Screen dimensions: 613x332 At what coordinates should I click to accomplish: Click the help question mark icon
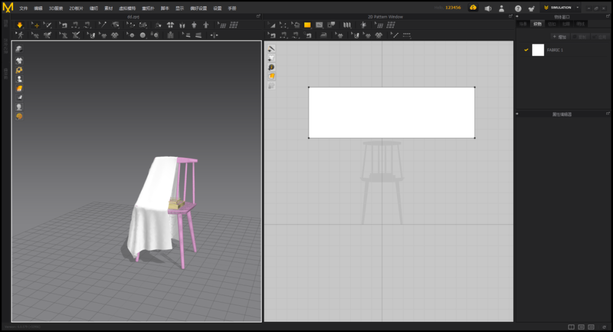point(518,9)
